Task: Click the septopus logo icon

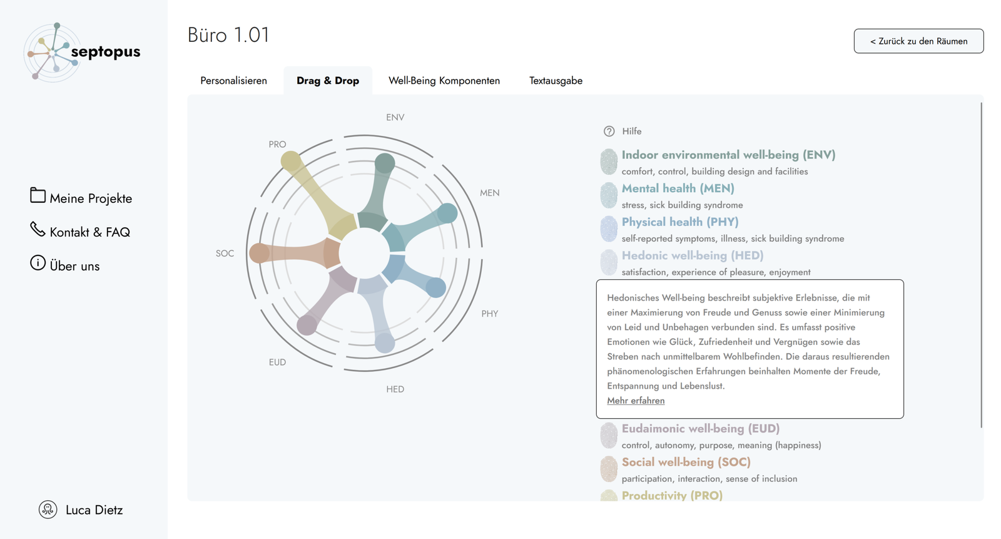Action: tap(53, 53)
